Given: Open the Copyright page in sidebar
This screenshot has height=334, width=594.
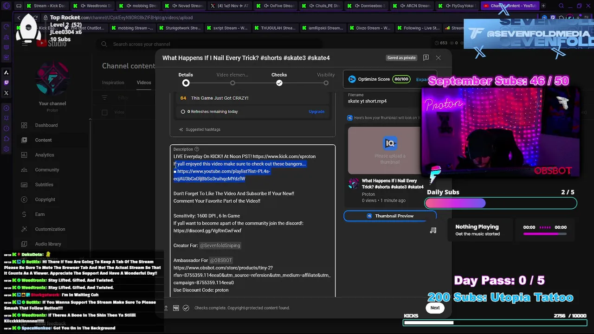Looking at the screenshot, I should (45, 199).
